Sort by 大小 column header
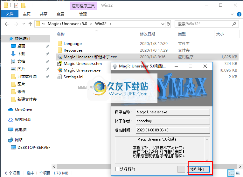This screenshot has height=177, width=243. (220, 34)
